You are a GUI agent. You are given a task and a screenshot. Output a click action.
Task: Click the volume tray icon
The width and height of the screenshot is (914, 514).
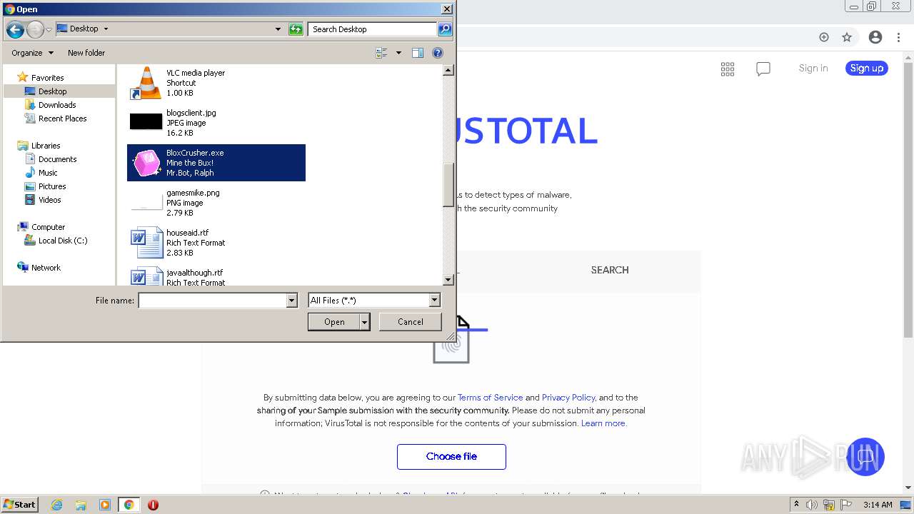tap(812, 505)
